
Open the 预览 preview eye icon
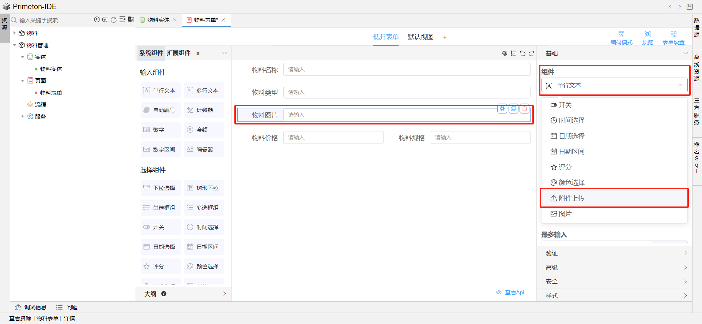point(647,37)
